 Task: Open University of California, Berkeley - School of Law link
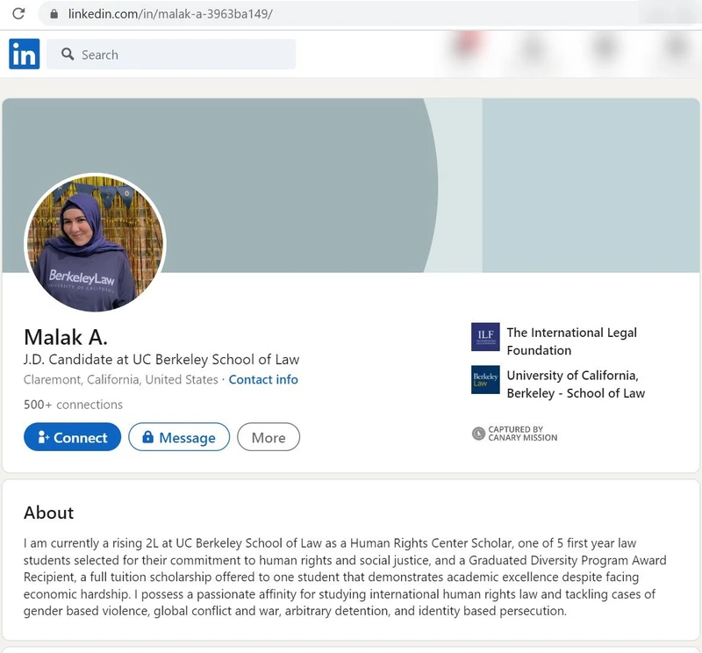click(x=576, y=384)
